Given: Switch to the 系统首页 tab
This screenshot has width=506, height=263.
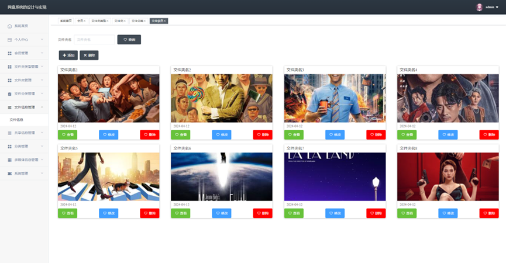Looking at the screenshot, I should (x=66, y=21).
